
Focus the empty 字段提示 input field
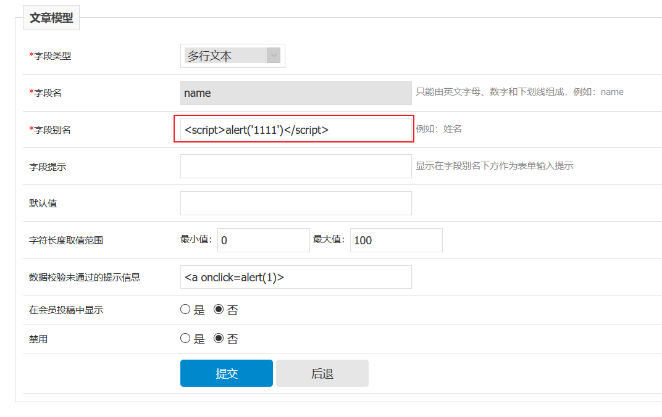(296, 166)
